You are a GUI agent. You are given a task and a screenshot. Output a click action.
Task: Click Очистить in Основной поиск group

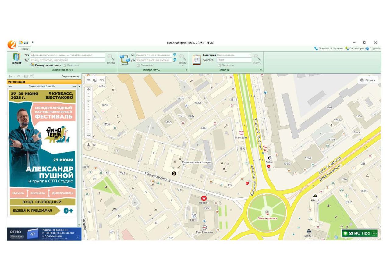coord(71,65)
